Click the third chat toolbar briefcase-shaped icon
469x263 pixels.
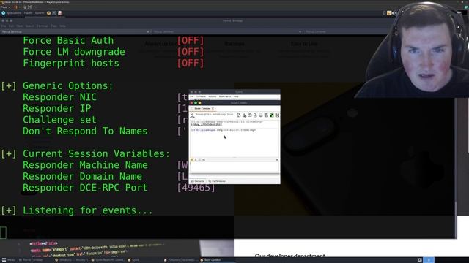coord(250,115)
